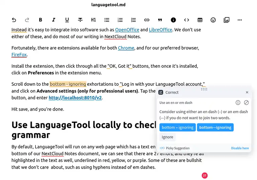
Task: Click the highlighted 'bottom - ignoring' text
Action: tap(68, 84)
